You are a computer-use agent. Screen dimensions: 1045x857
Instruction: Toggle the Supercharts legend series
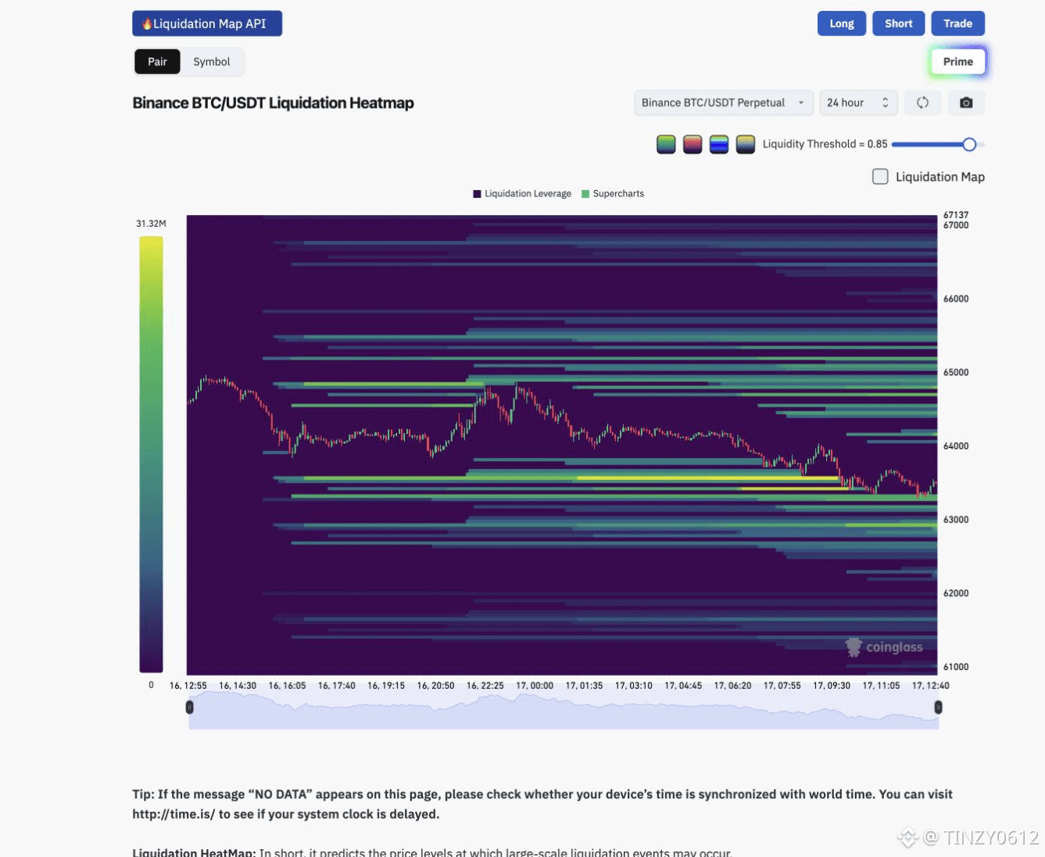(613, 194)
